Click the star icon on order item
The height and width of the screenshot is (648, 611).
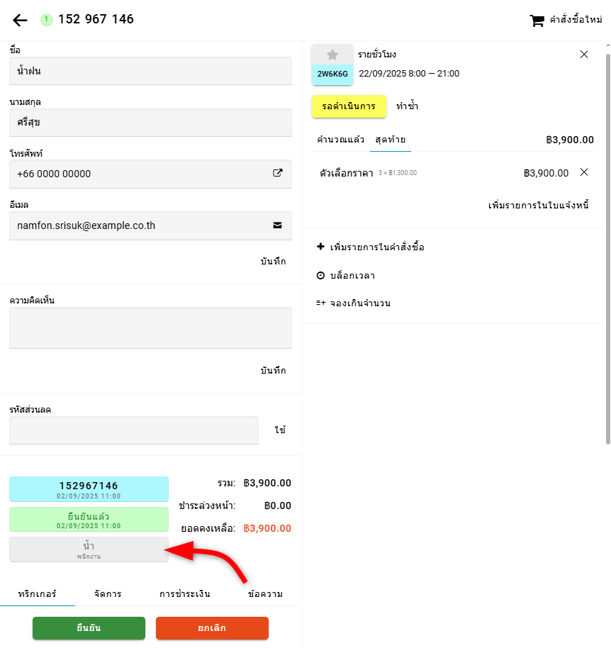point(332,55)
